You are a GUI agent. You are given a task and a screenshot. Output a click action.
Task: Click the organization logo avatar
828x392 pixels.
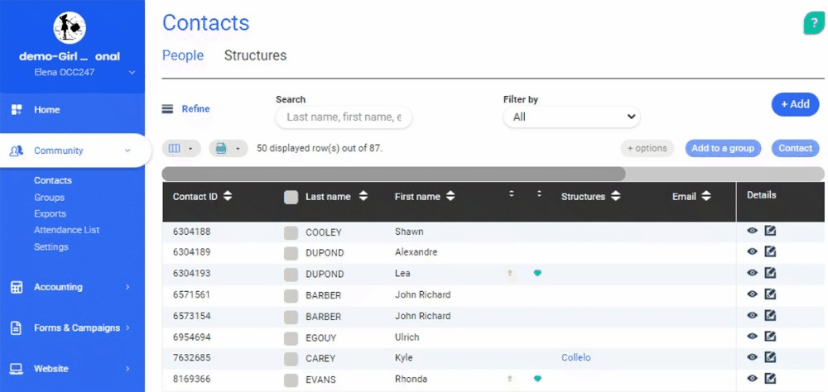(x=70, y=28)
